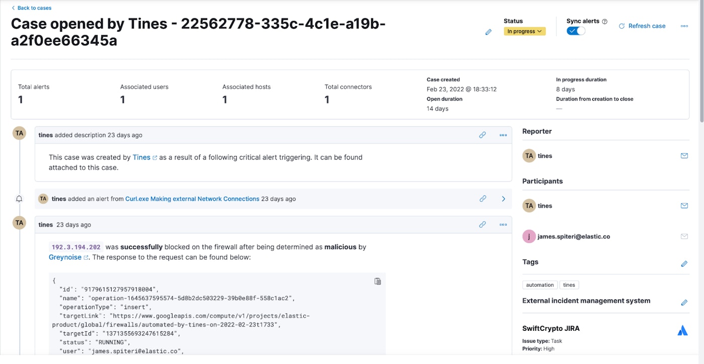Toggle the Sync alerts switch
Viewport: 704px width, 364px height.
(576, 31)
